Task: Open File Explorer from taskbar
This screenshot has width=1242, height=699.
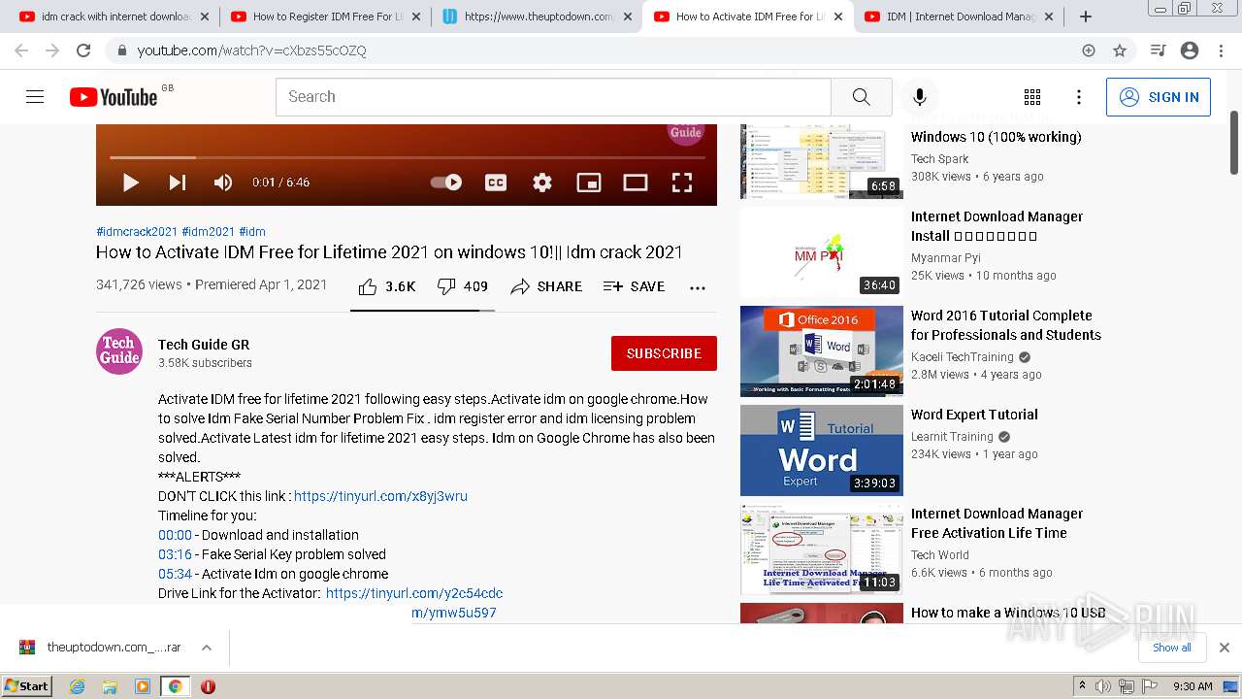Action: [x=110, y=686]
